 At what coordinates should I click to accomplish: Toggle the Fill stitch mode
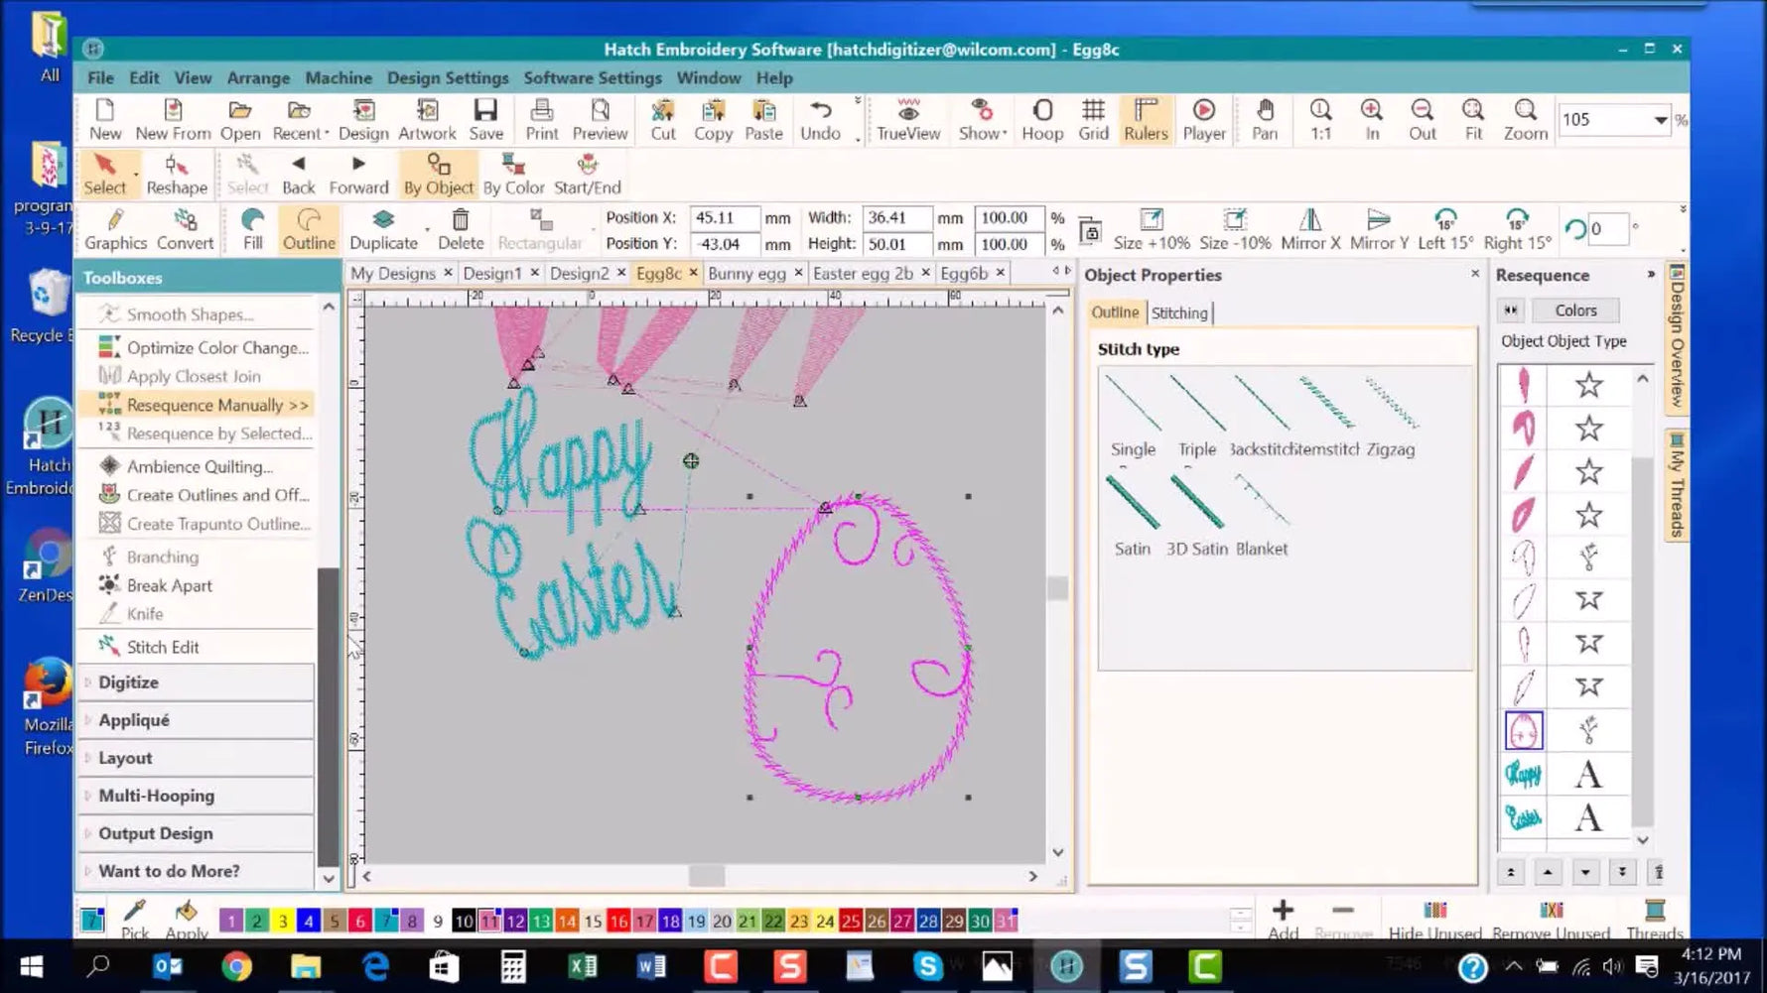pos(253,230)
